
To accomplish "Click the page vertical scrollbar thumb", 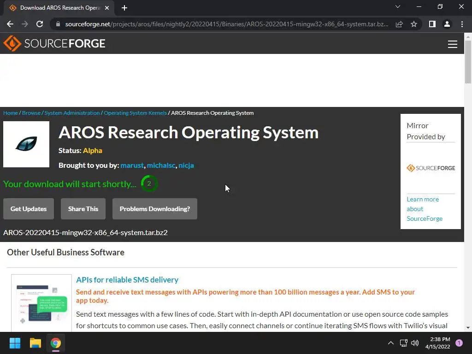I will pos(468,62).
